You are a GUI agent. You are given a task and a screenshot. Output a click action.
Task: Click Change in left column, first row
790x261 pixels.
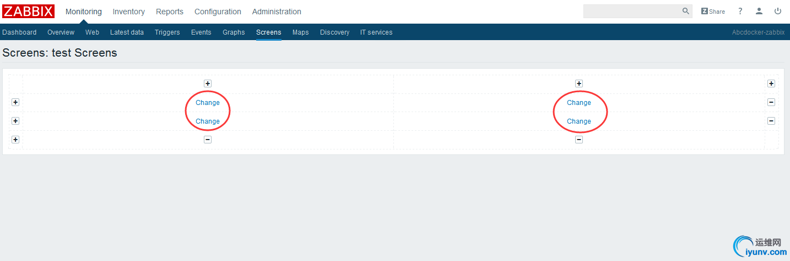click(x=208, y=103)
